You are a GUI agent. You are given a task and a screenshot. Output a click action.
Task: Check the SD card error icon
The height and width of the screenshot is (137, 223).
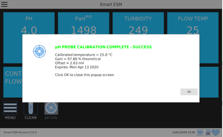coord(208,132)
